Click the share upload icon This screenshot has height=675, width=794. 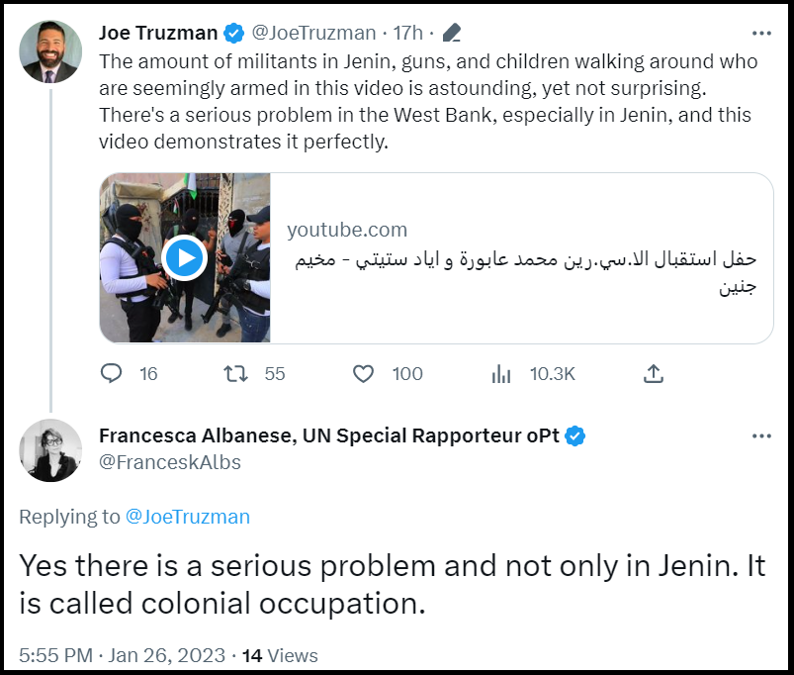pos(654,374)
